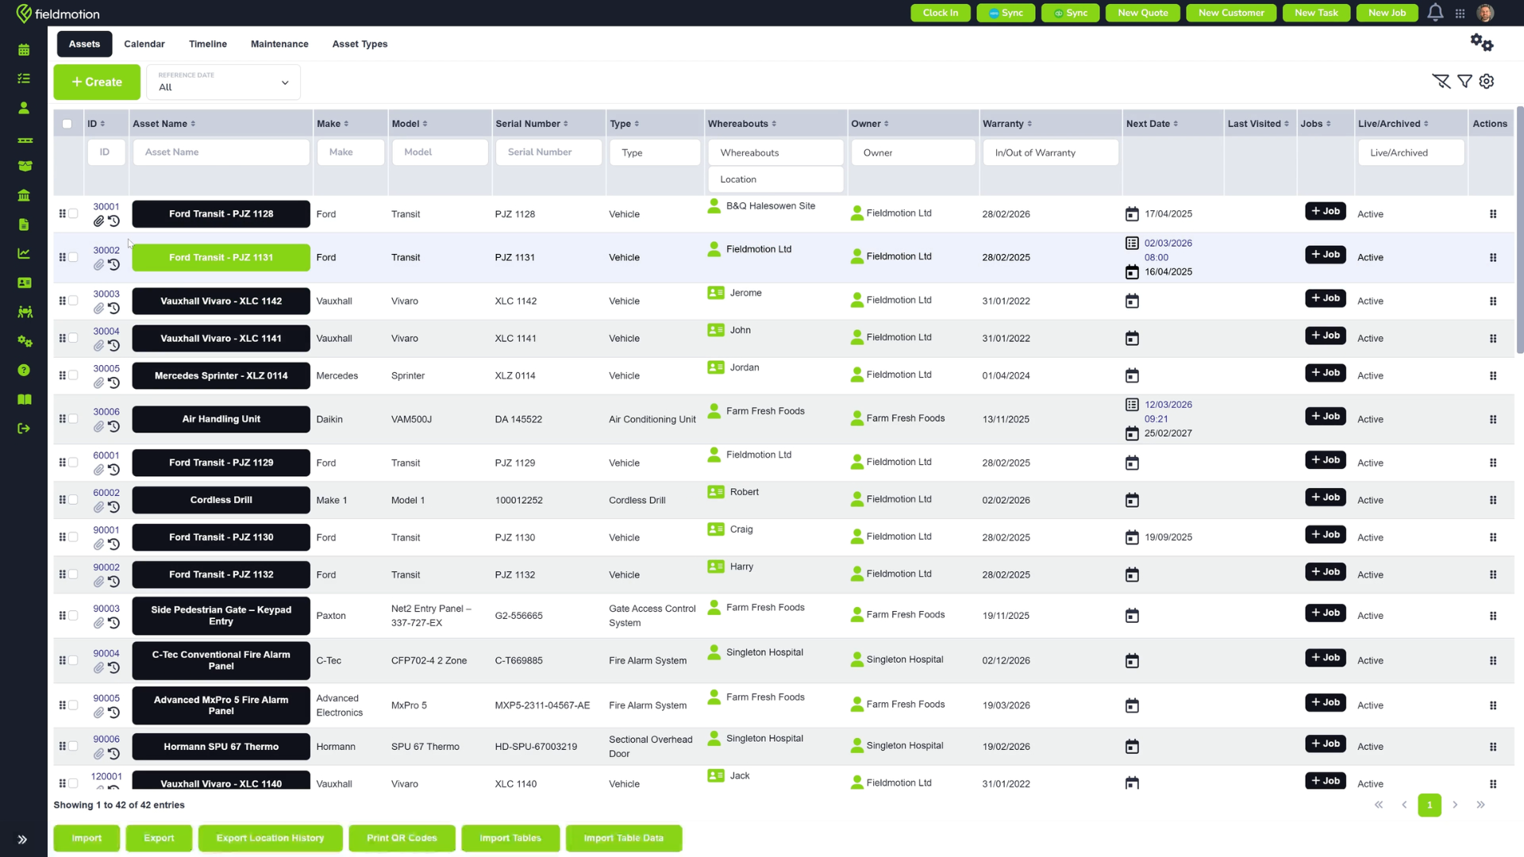Open the Live/Archived filter dropdown
1524x857 pixels.
1410,152
